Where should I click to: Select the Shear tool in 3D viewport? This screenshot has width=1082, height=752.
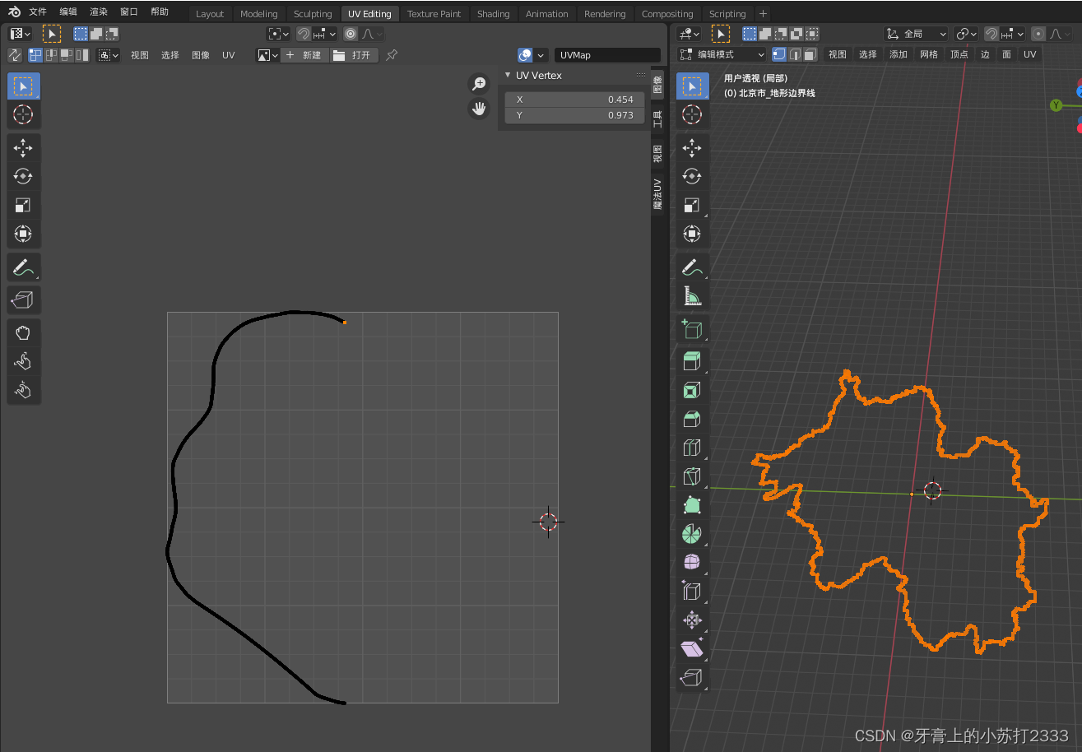pyautogui.click(x=692, y=649)
